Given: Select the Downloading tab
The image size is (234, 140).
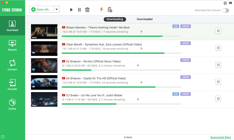Looking at the screenshot, I should 115,19.
